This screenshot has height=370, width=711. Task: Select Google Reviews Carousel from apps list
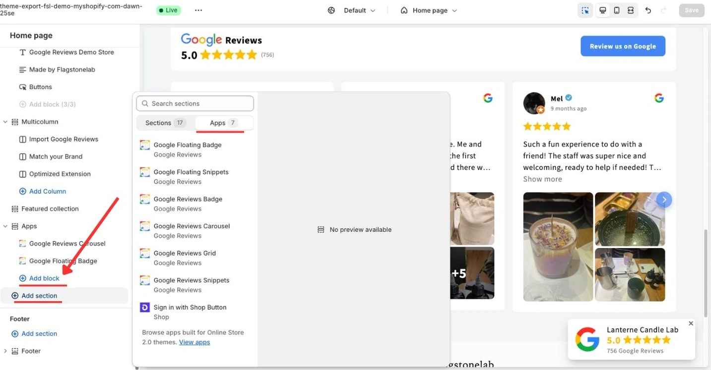click(195, 231)
